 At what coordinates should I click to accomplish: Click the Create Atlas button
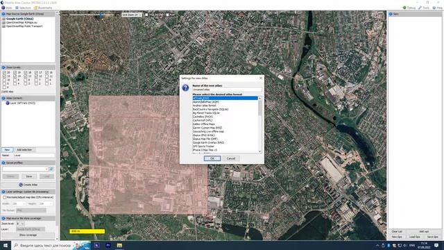tap(28, 185)
